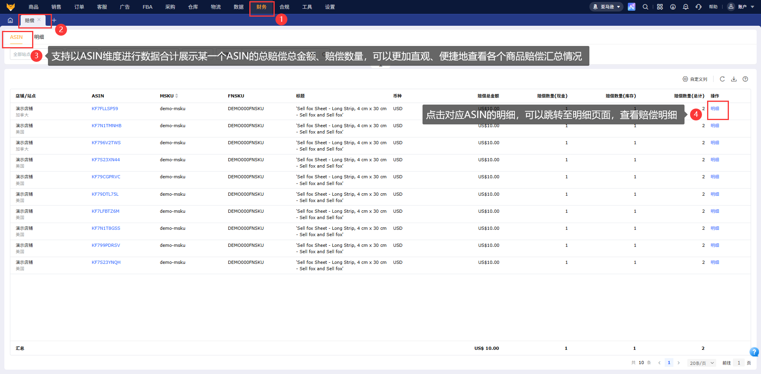Open the customer support headset icon
The height and width of the screenshot is (374, 761).
698,7
